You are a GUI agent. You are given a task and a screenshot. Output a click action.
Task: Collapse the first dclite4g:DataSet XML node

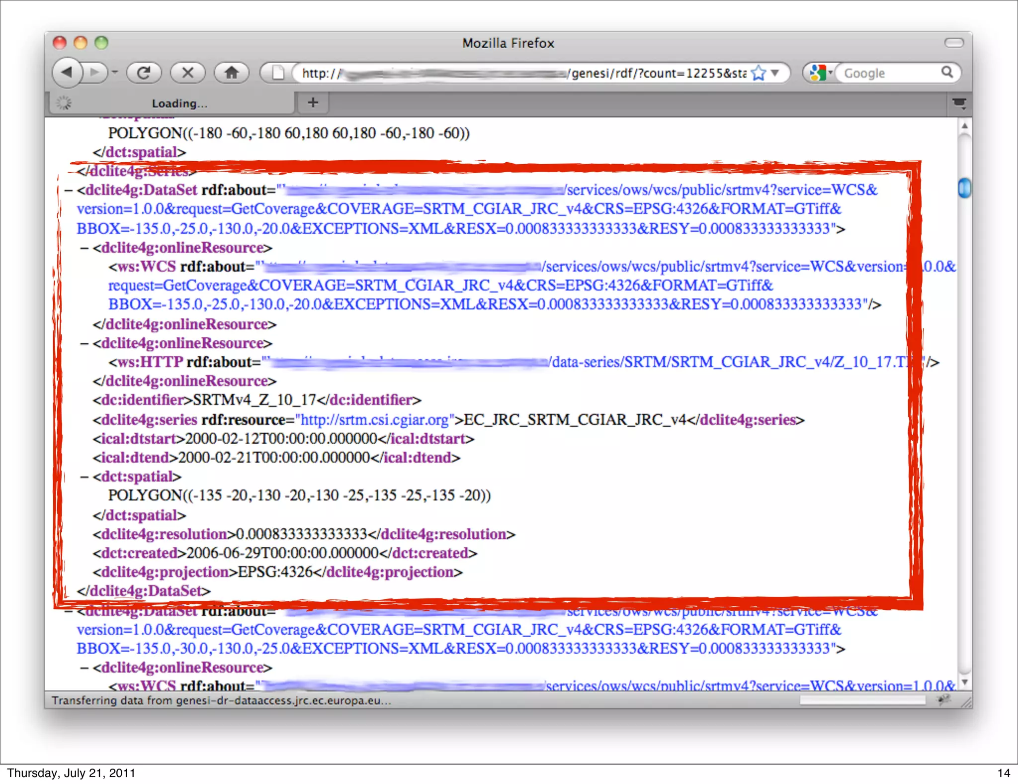[x=69, y=191]
